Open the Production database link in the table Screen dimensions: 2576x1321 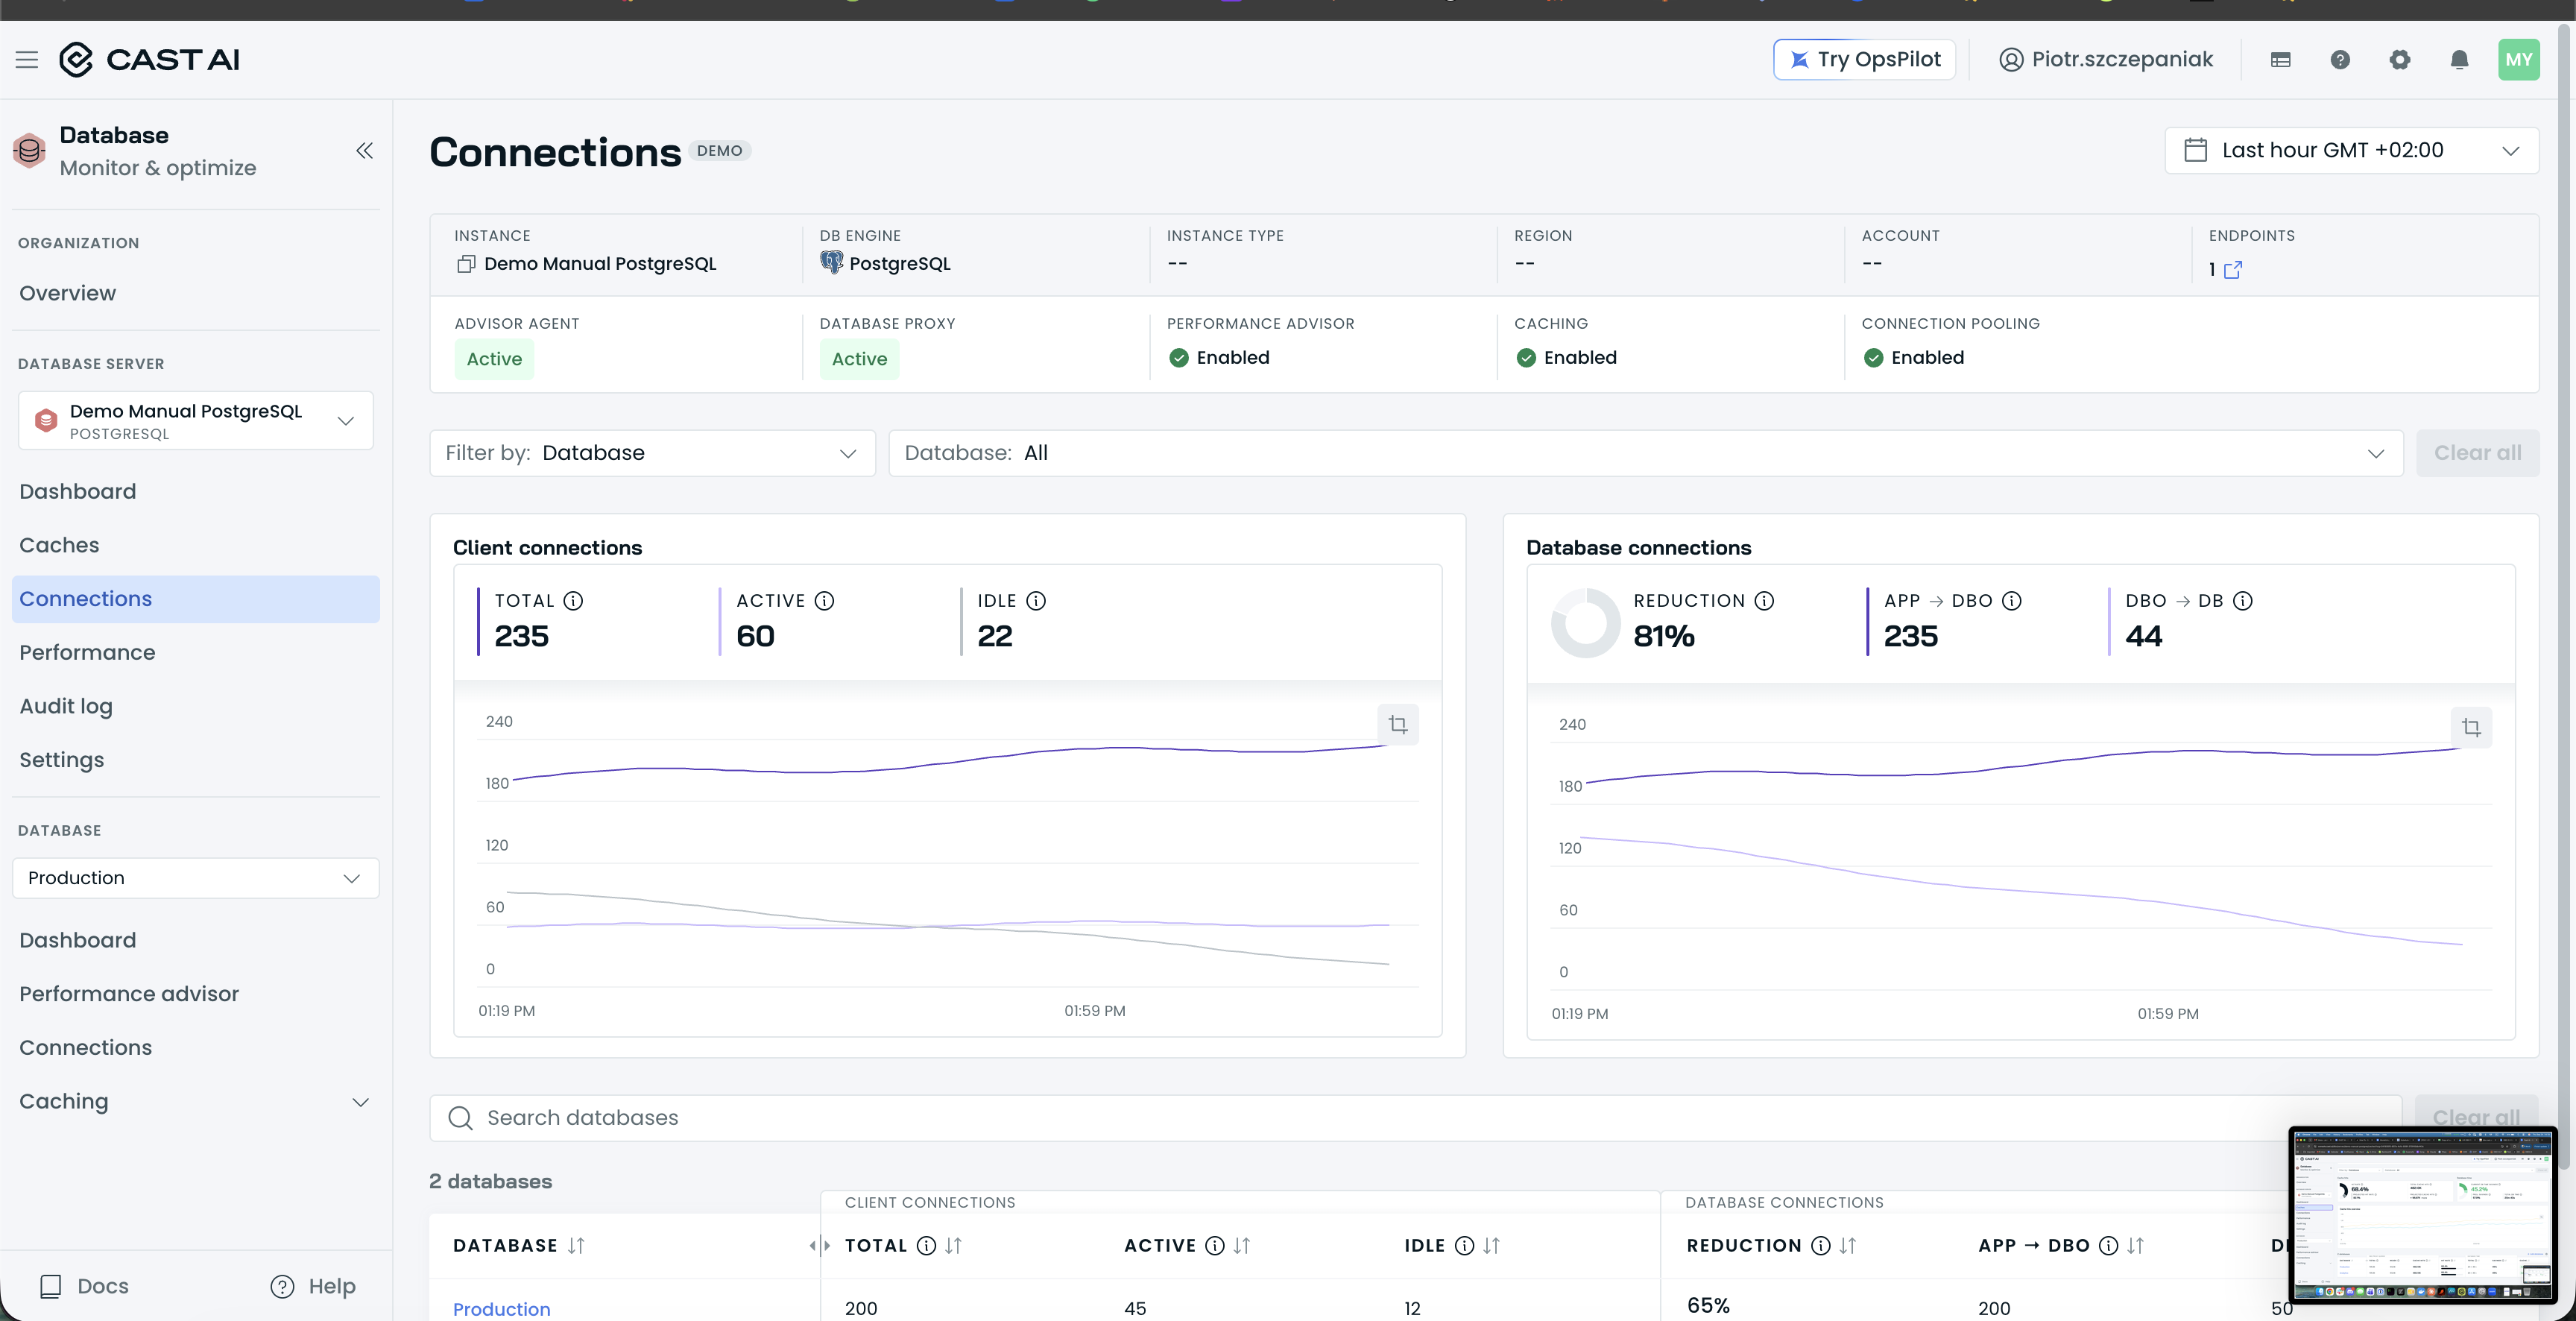pyautogui.click(x=502, y=1310)
